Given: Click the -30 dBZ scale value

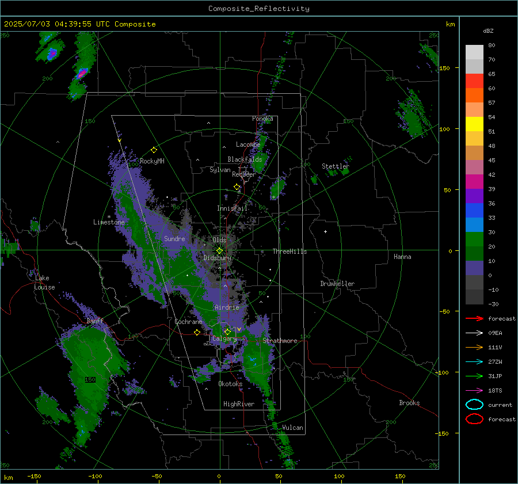Looking at the screenshot, I should pos(493,304).
